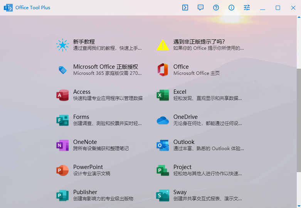301x208 pixels.
Task: Open the command box icon in title bar
Action: click(x=185, y=8)
